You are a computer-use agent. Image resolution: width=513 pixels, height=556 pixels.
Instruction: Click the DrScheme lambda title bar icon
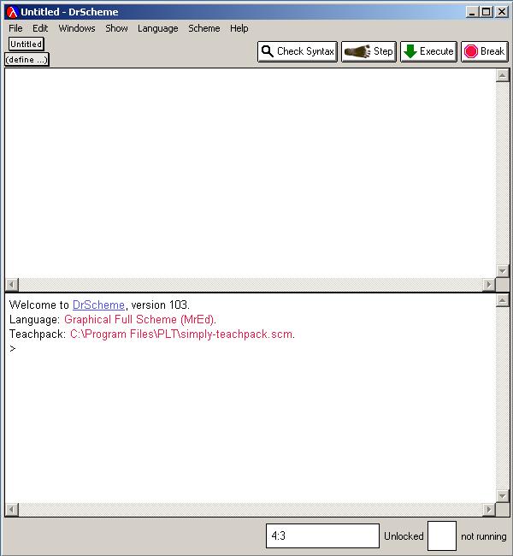[12, 12]
